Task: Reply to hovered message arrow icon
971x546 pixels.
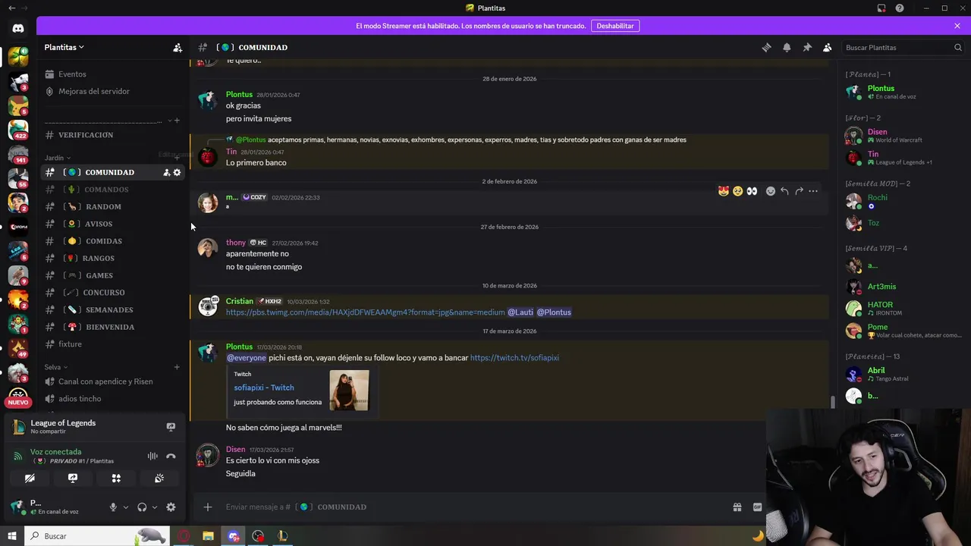Action: coord(784,191)
